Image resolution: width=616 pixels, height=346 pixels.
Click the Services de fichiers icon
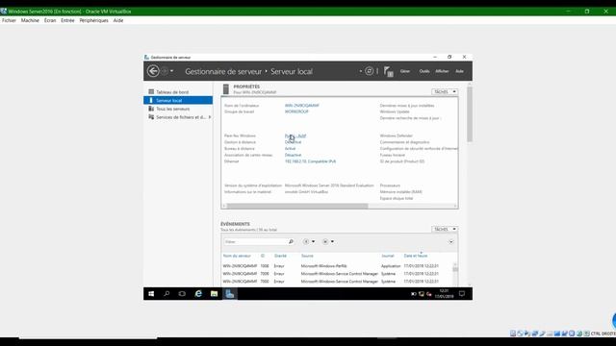pos(151,117)
